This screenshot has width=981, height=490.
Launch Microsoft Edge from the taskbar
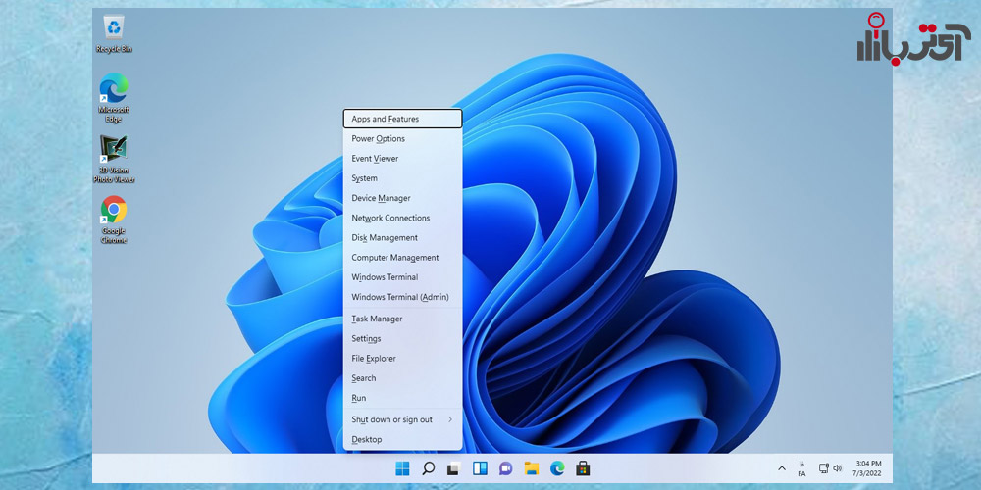tap(557, 468)
